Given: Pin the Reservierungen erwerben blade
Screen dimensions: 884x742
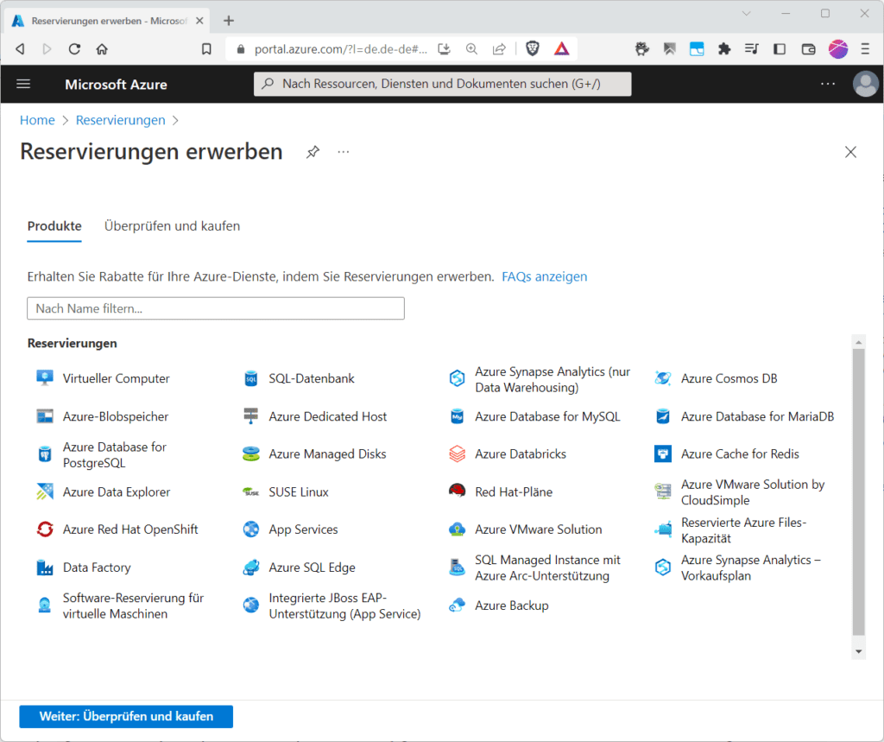Looking at the screenshot, I should pyautogui.click(x=313, y=152).
